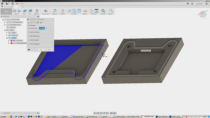The width and height of the screenshot is (210, 118).
Task: Click the Save icon in title toolbar
Action: coord(12,4)
